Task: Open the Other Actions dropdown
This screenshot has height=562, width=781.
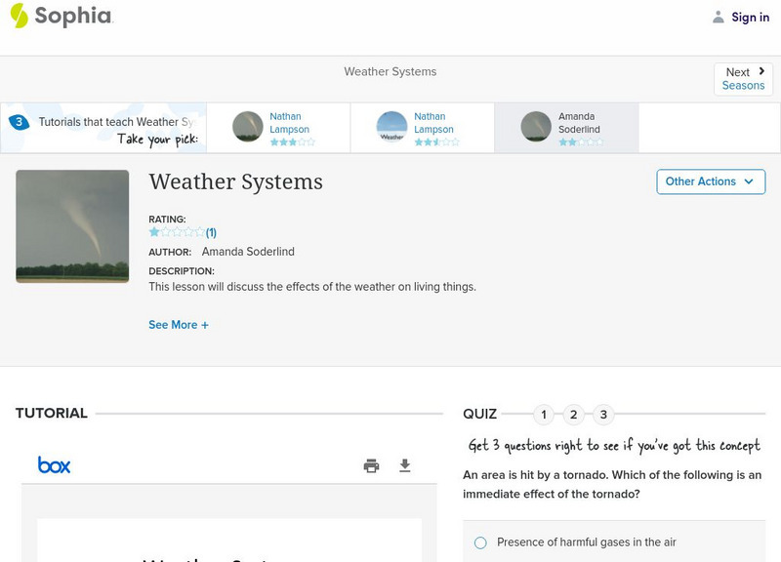Action: click(x=711, y=181)
